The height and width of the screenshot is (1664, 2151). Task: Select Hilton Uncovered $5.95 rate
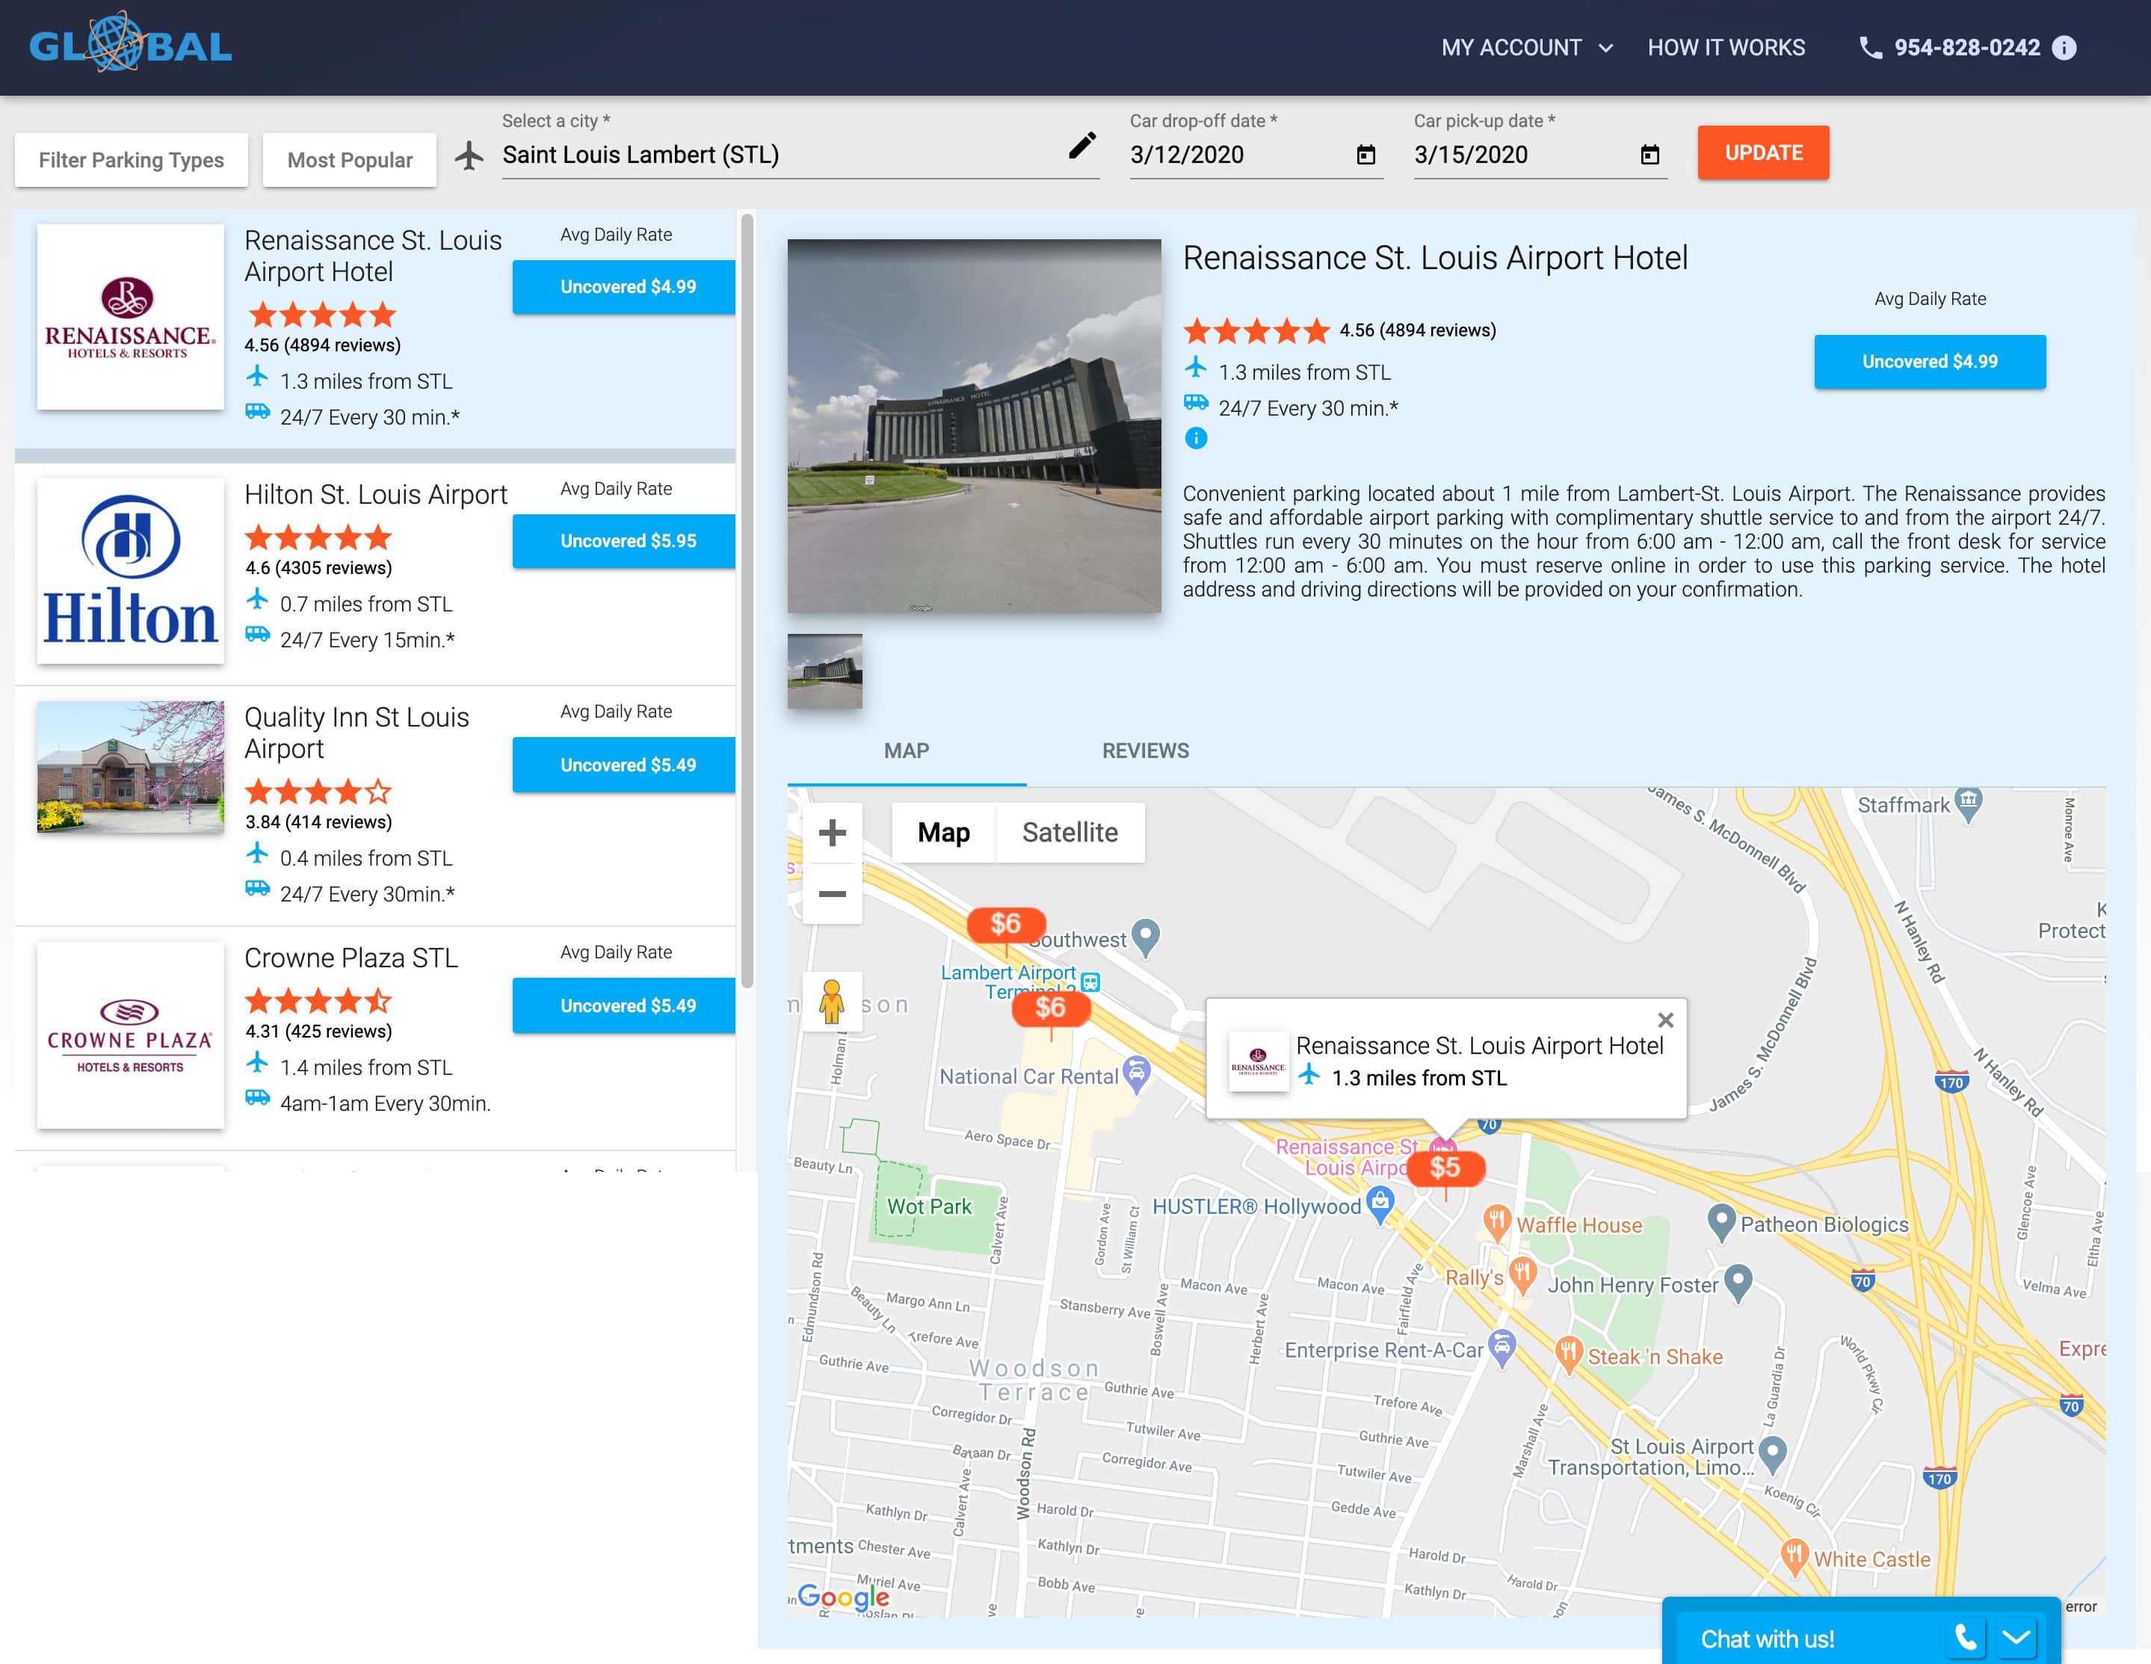[x=623, y=541]
